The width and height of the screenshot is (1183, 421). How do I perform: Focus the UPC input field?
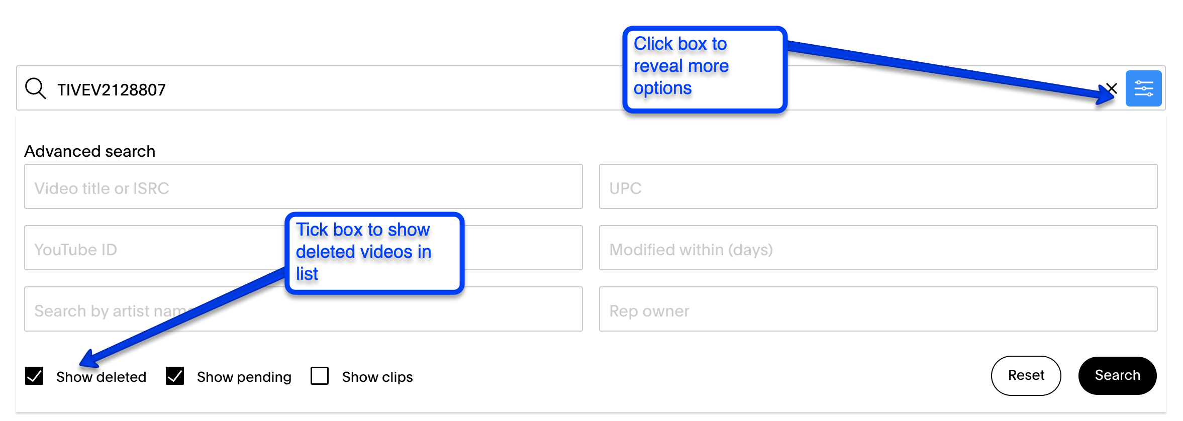pyautogui.click(x=878, y=186)
